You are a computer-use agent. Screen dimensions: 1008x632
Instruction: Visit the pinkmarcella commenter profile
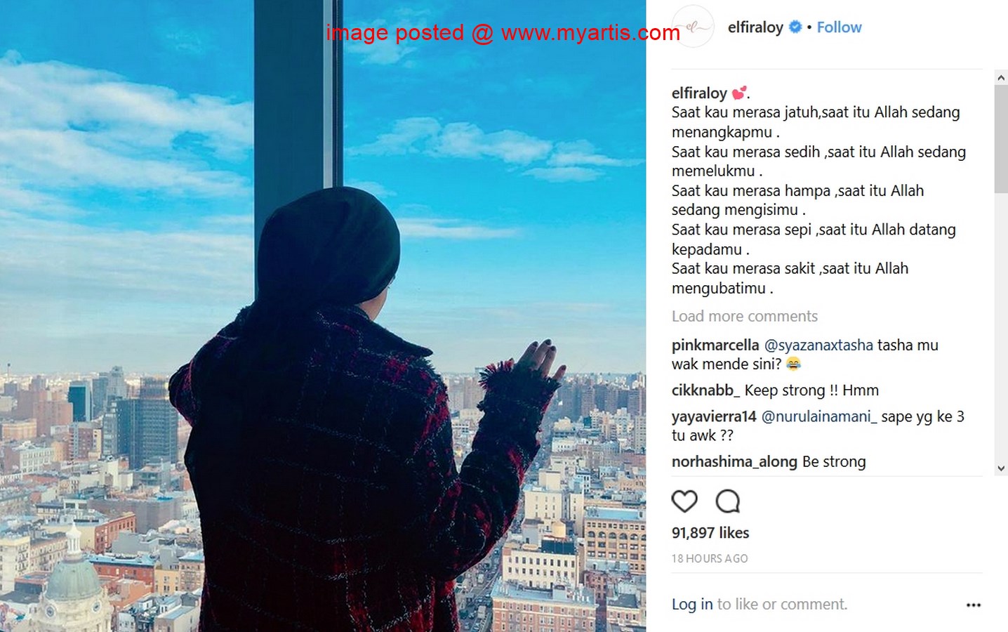pyautogui.click(x=715, y=345)
